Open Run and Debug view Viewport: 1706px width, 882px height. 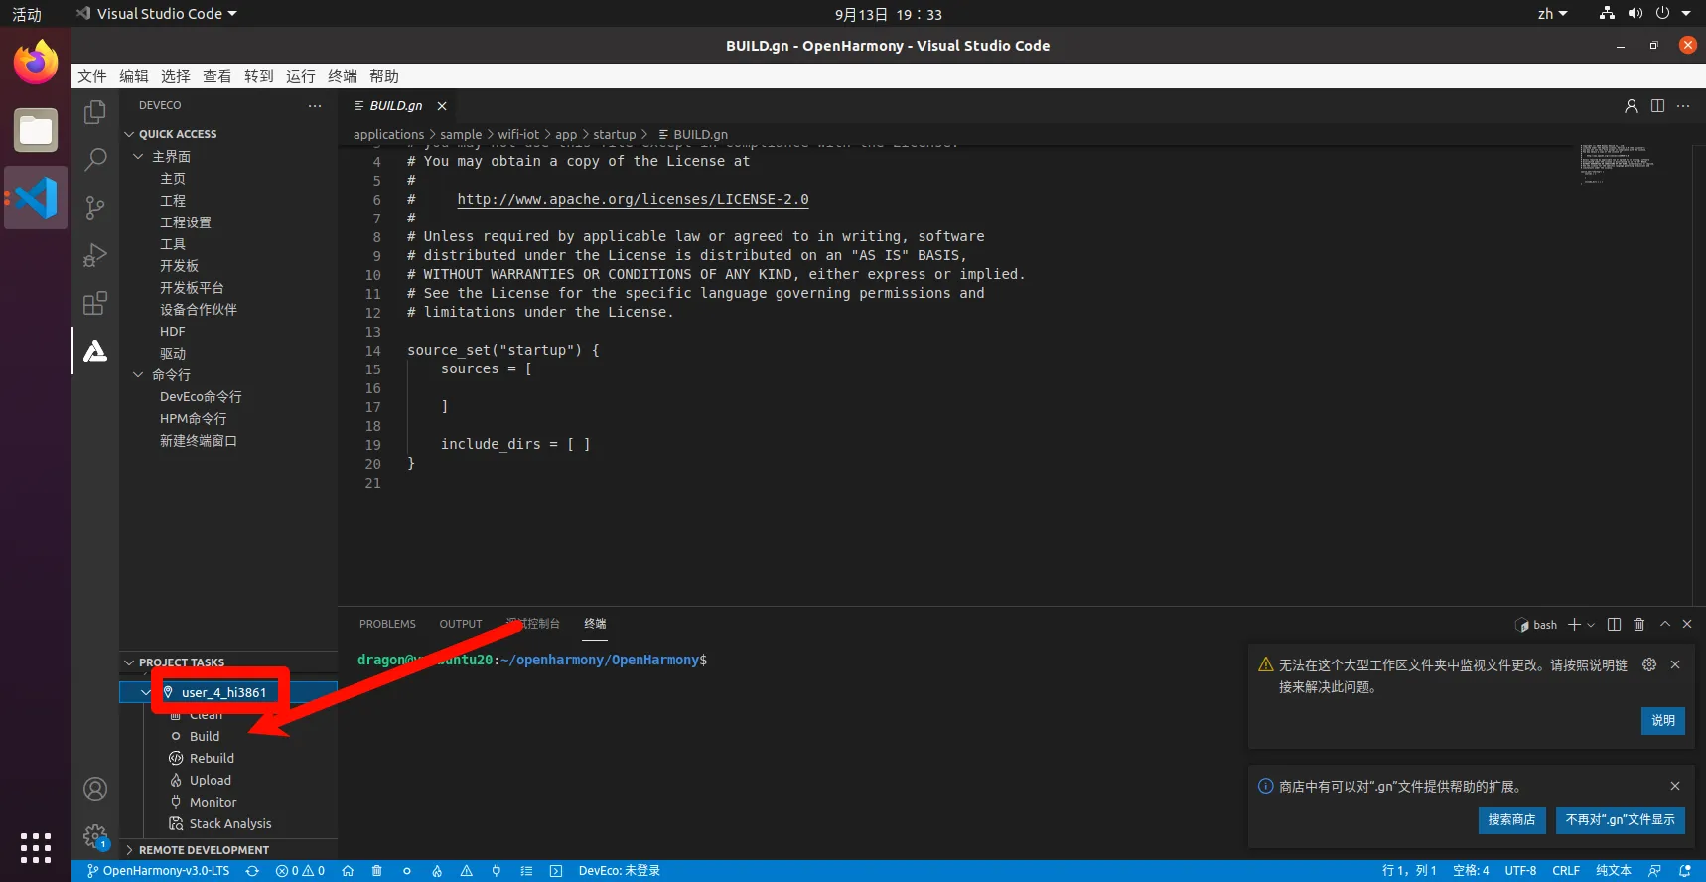(x=95, y=255)
